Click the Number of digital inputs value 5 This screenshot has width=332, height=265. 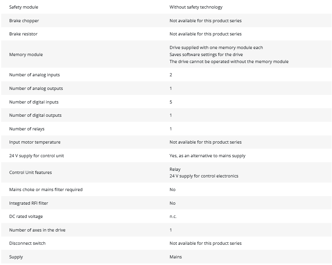click(x=171, y=102)
